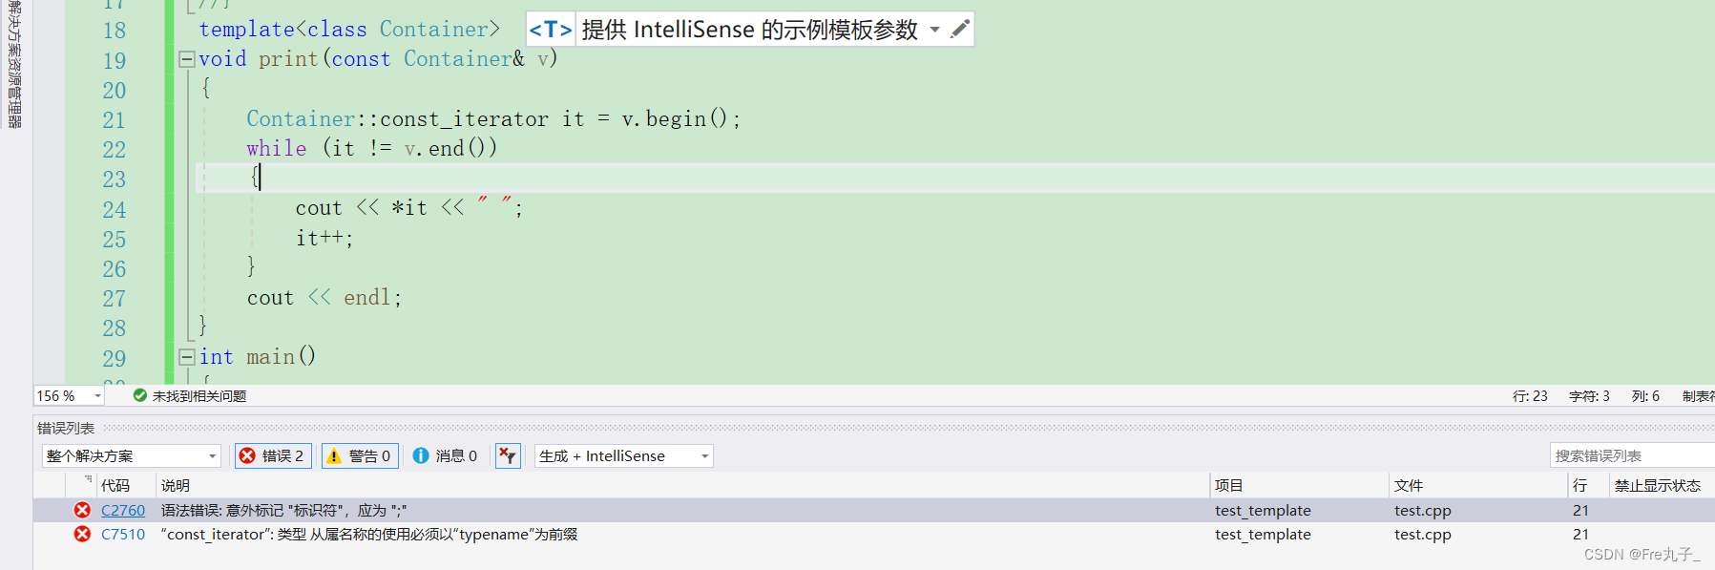The width and height of the screenshot is (1715, 570).
Task: Toggle display of errors with 错误 2 button
Action: [273, 455]
